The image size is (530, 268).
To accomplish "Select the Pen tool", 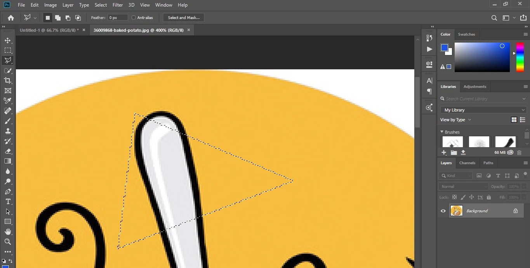I will click(8, 191).
